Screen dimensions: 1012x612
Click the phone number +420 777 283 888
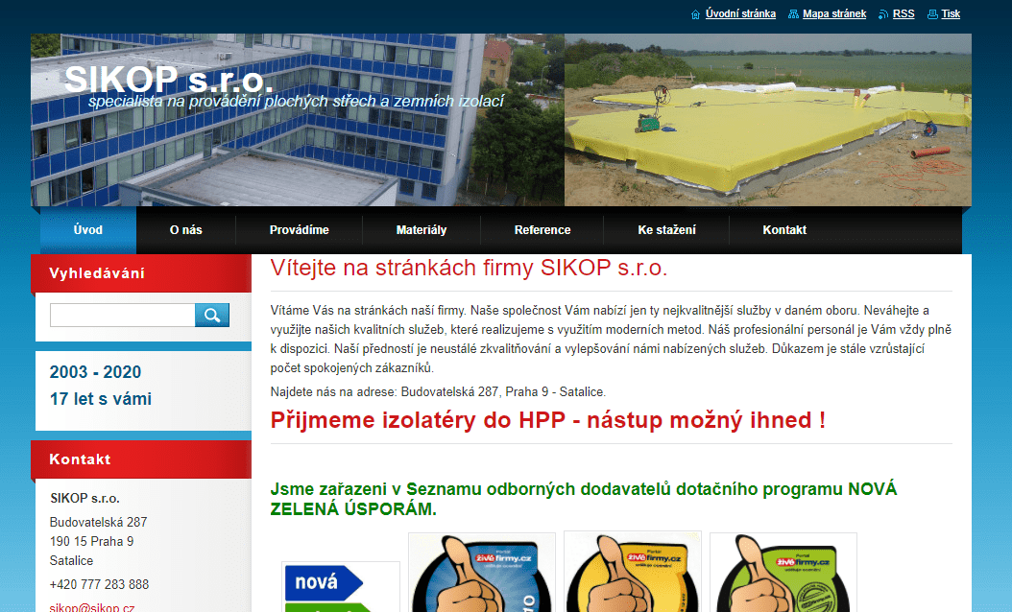coord(100,584)
